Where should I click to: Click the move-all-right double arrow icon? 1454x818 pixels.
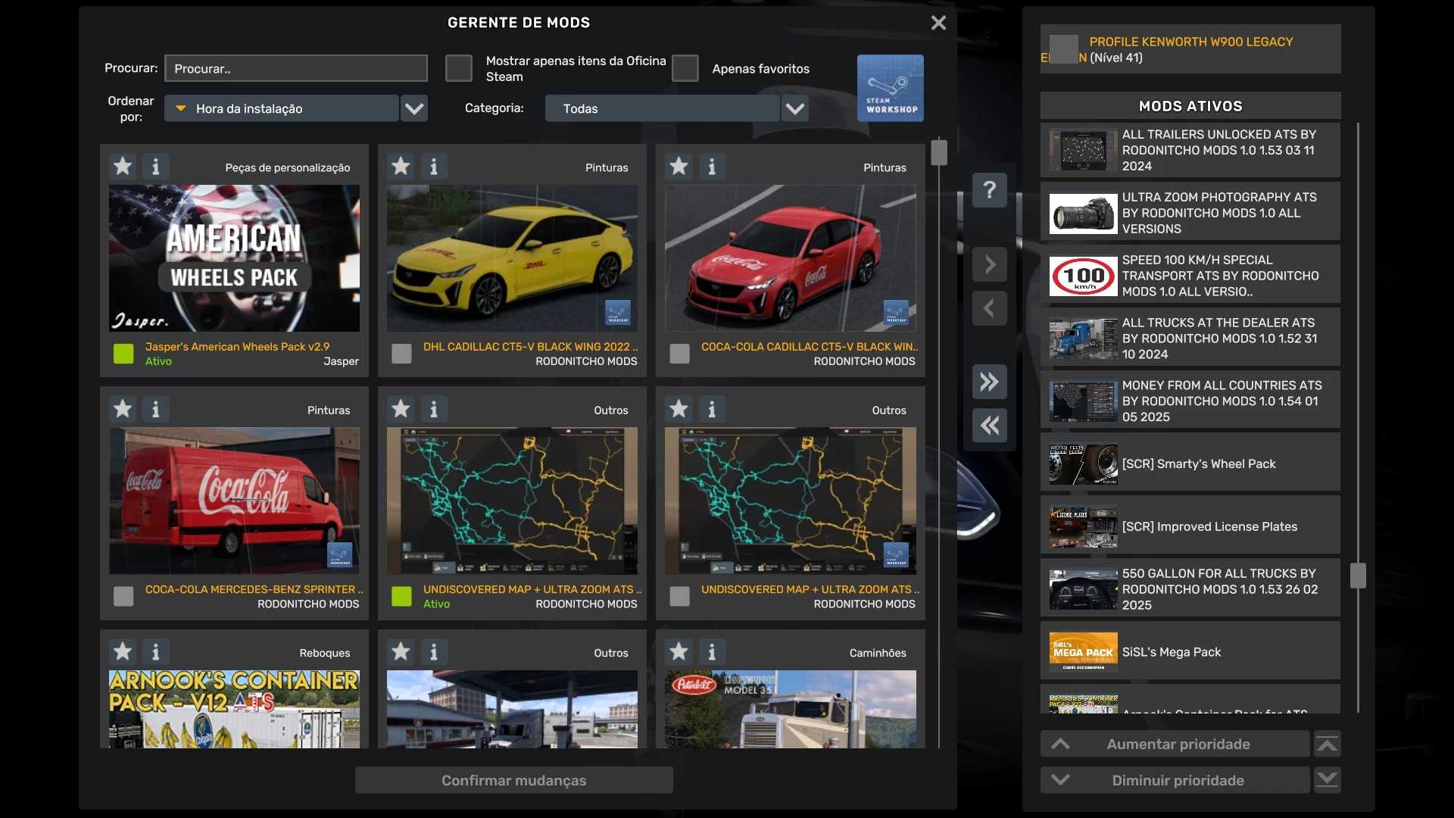989,382
